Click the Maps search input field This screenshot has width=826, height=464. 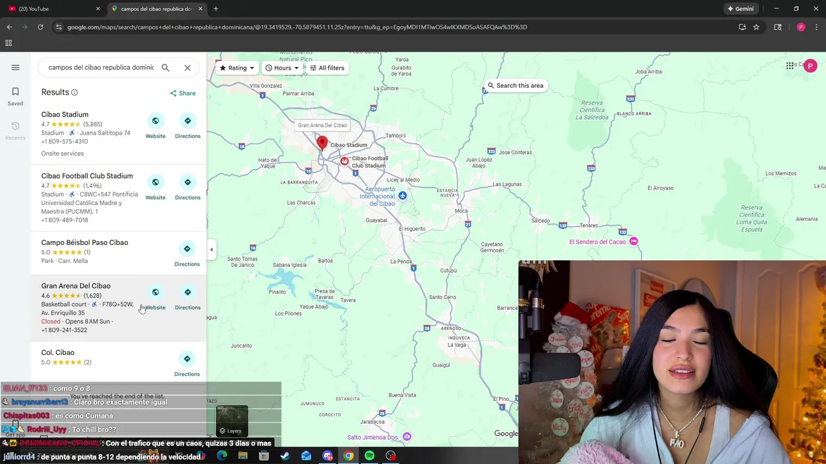click(x=101, y=67)
